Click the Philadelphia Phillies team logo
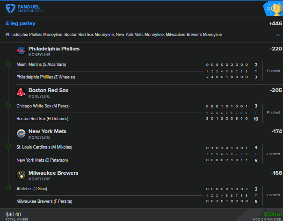The image size is (283, 221). click(21, 50)
